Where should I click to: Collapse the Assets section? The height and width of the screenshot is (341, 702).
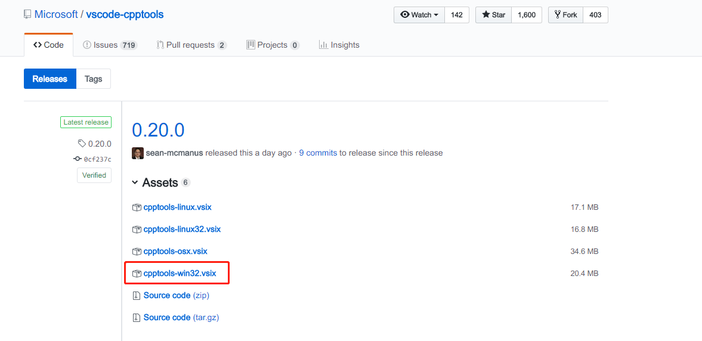tap(135, 182)
